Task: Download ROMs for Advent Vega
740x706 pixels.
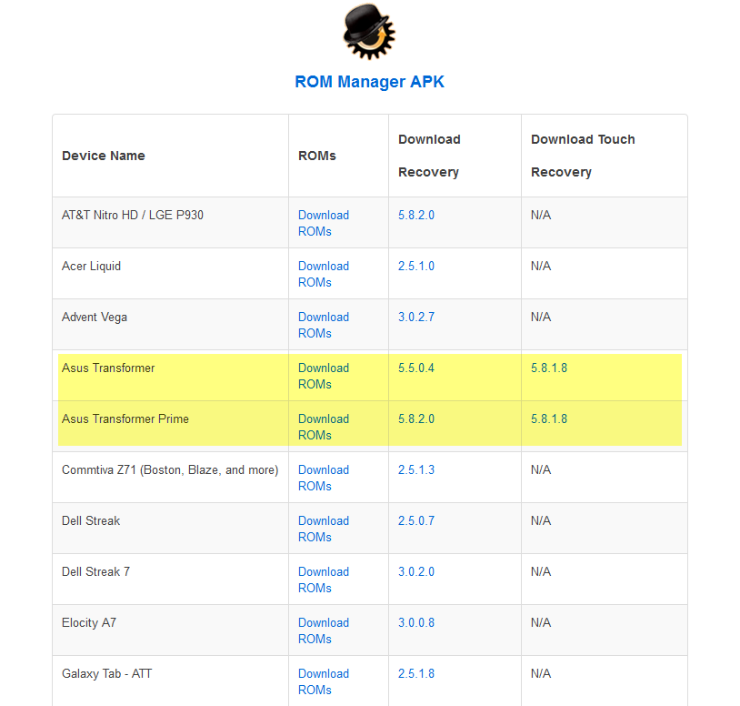Action: point(324,325)
